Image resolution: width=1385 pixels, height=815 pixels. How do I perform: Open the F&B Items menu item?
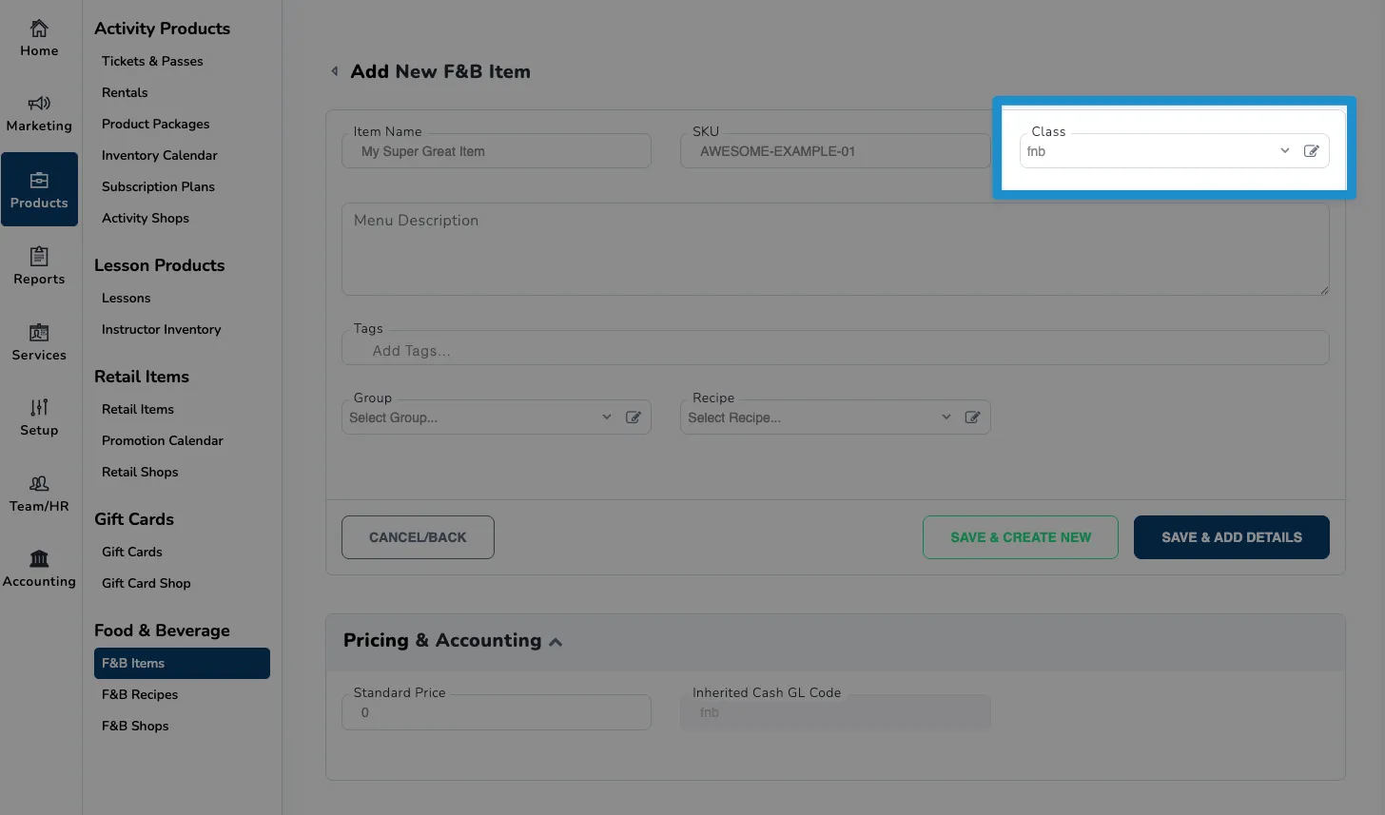tap(182, 663)
